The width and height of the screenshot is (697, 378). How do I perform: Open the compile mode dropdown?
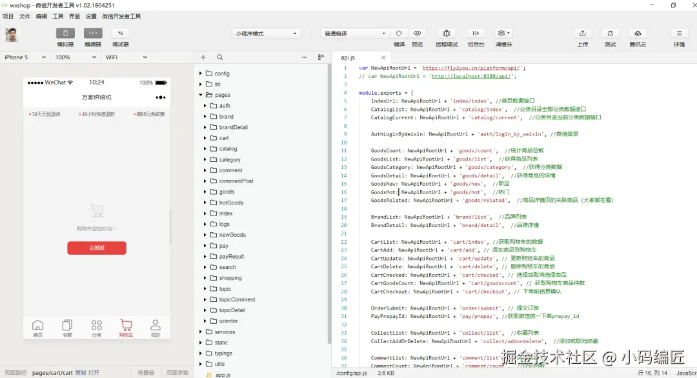pos(355,34)
